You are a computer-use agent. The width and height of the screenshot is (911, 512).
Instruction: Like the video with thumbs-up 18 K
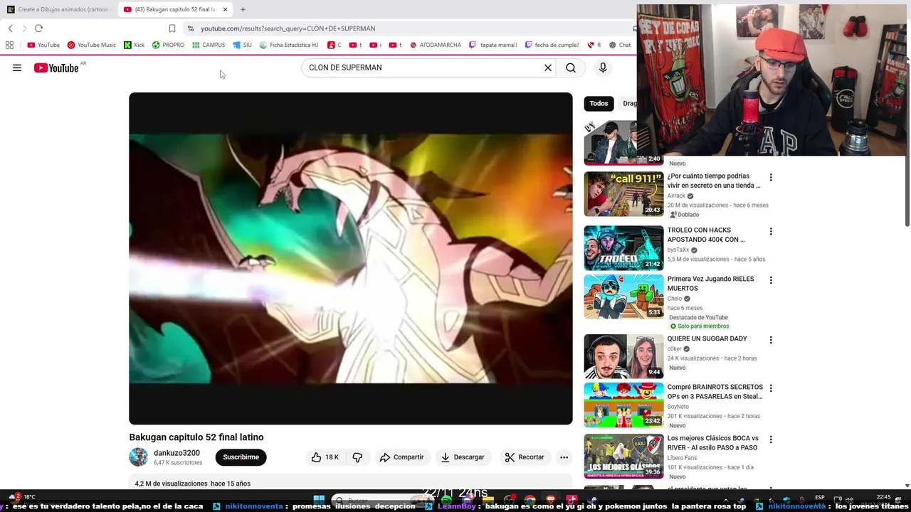click(x=325, y=457)
